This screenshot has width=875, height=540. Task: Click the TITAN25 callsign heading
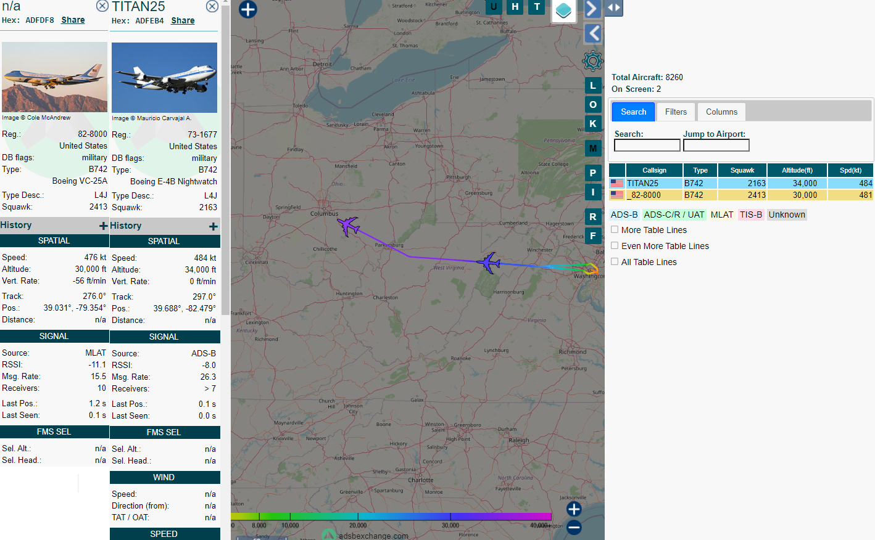pos(138,7)
